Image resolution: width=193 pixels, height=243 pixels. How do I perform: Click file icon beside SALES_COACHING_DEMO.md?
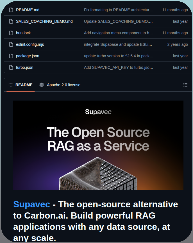(11, 21)
